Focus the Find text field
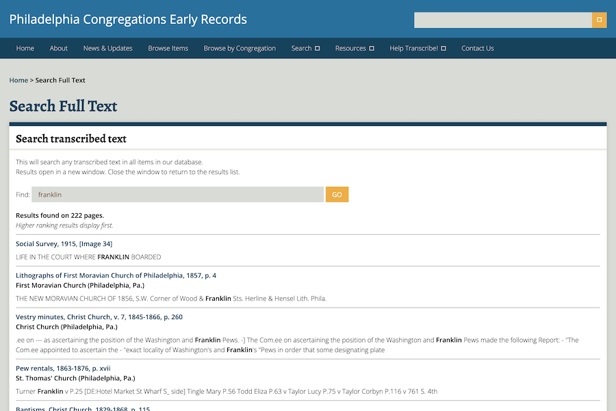Screen dimensions: 616x411 (x=177, y=195)
